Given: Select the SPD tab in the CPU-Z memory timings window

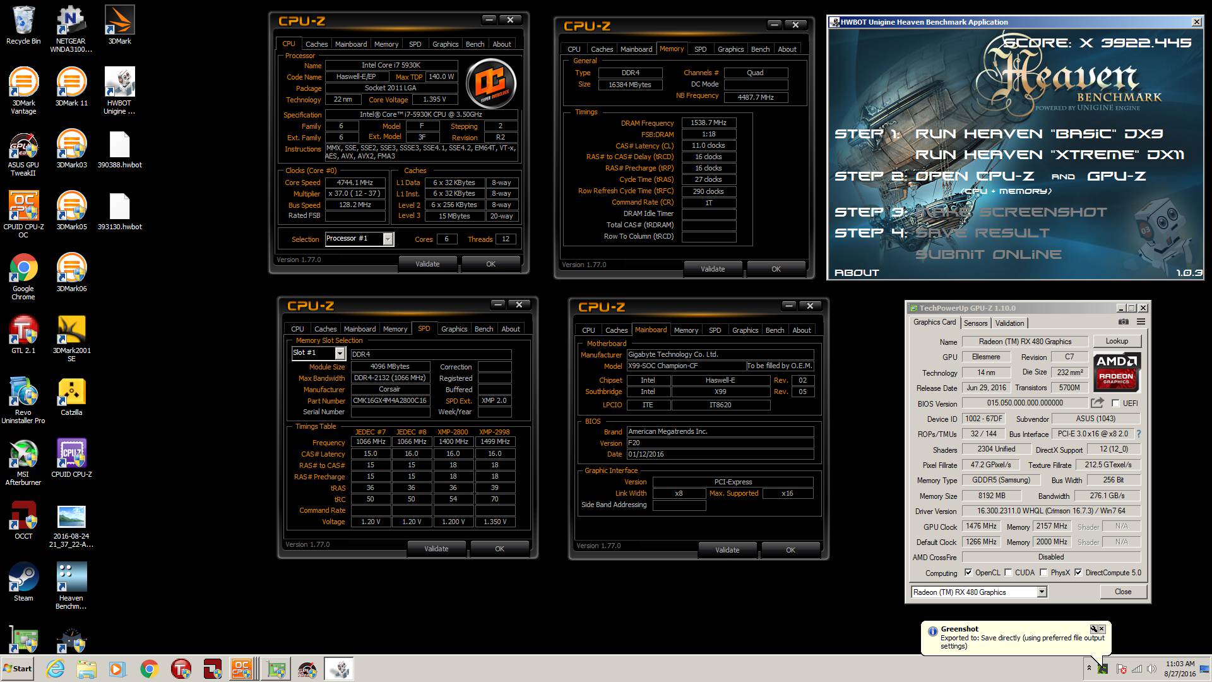Looking at the screenshot, I should pyautogui.click(x=700, y=49).
